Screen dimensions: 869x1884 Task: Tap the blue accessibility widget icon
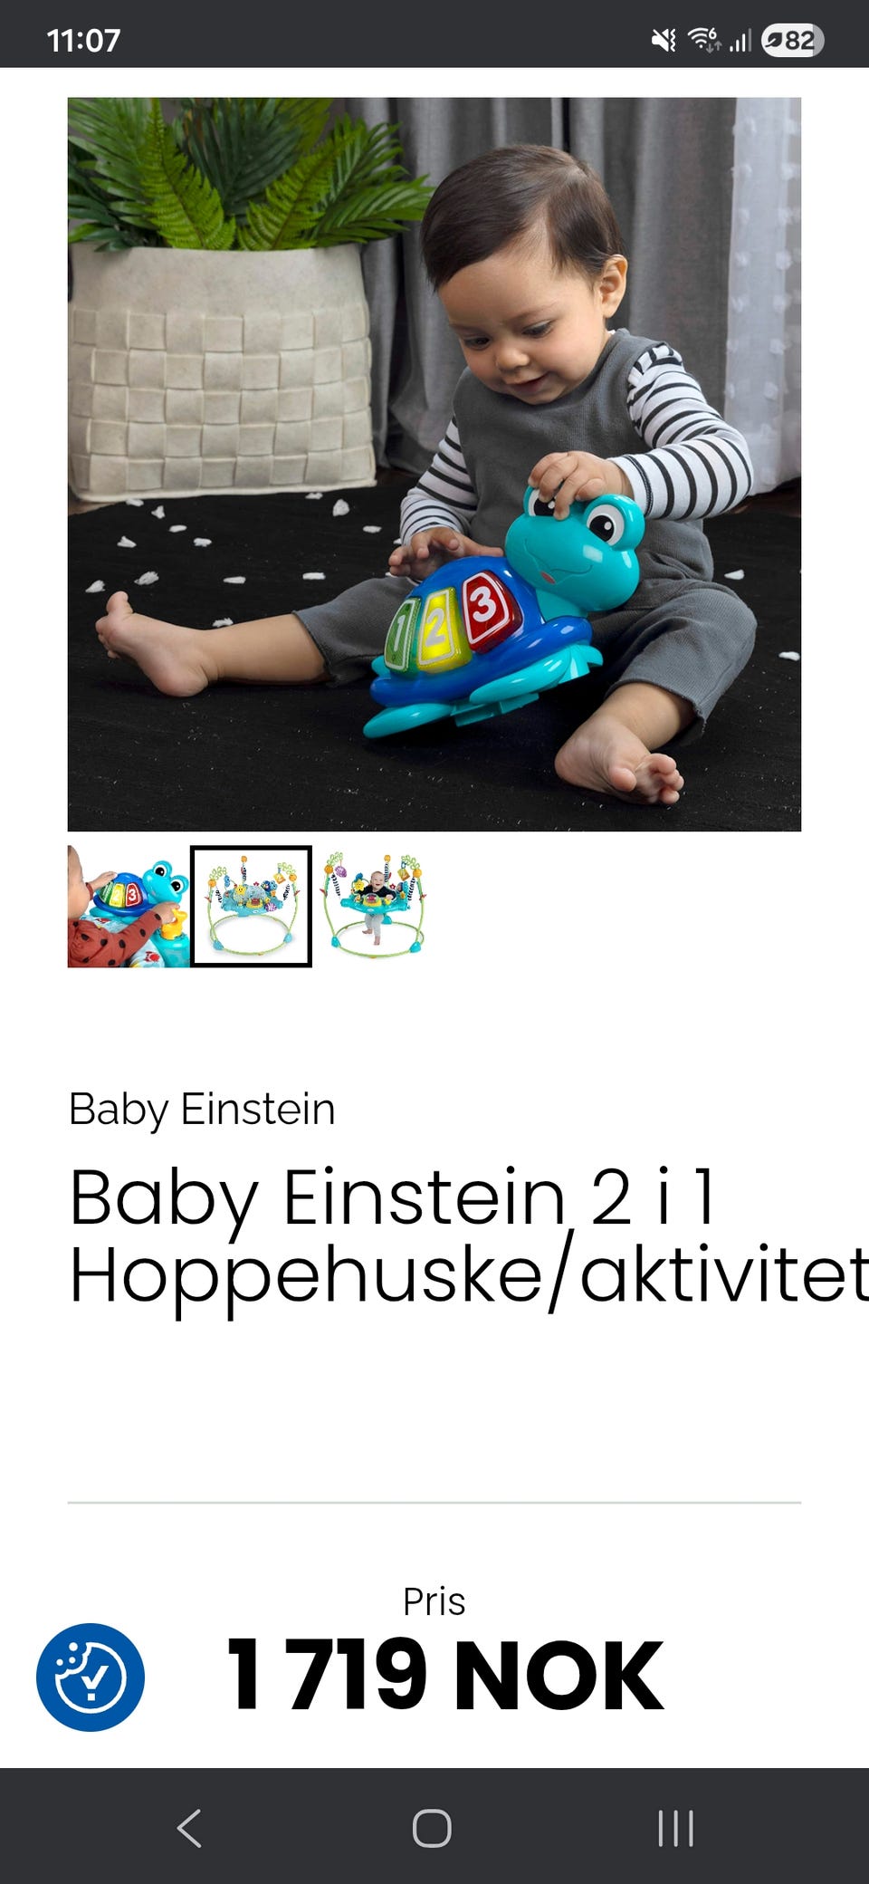90,1677
